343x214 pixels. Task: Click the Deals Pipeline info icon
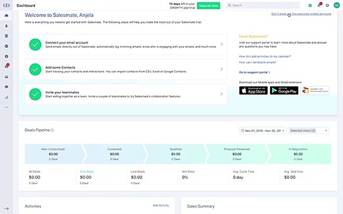(x=52, y=130)
